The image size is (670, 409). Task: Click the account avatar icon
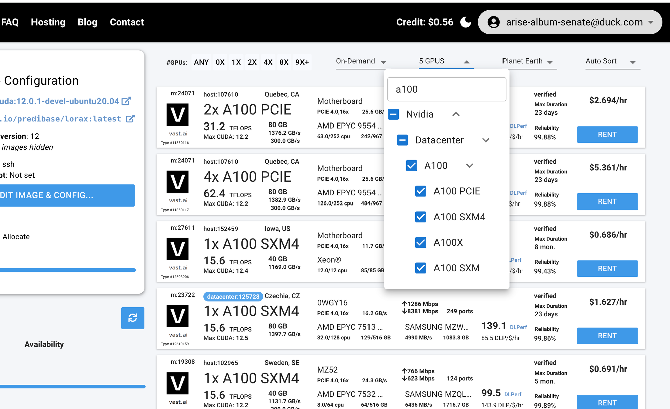(x=493, y=22)
